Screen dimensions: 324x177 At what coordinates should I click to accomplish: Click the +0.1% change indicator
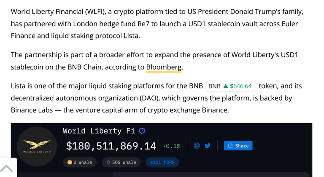[x=171, y=146]
